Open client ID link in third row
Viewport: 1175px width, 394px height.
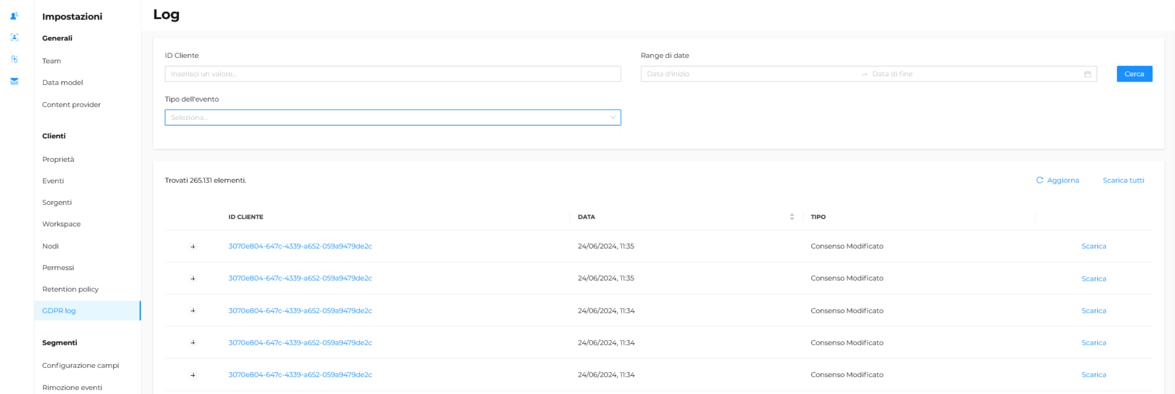(300, 311)
